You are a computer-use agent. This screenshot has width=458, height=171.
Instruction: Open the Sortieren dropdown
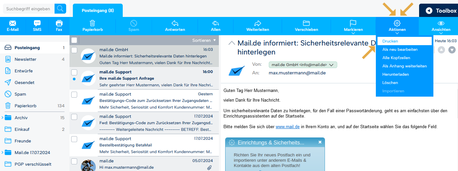(x=204, y=40)
